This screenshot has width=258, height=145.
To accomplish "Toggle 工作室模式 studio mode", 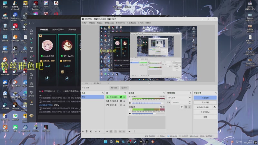I will point(205,112).
